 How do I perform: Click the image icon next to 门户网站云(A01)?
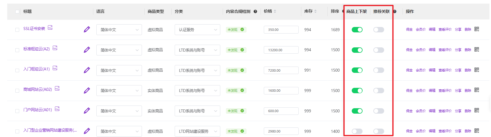click(57, 109)
